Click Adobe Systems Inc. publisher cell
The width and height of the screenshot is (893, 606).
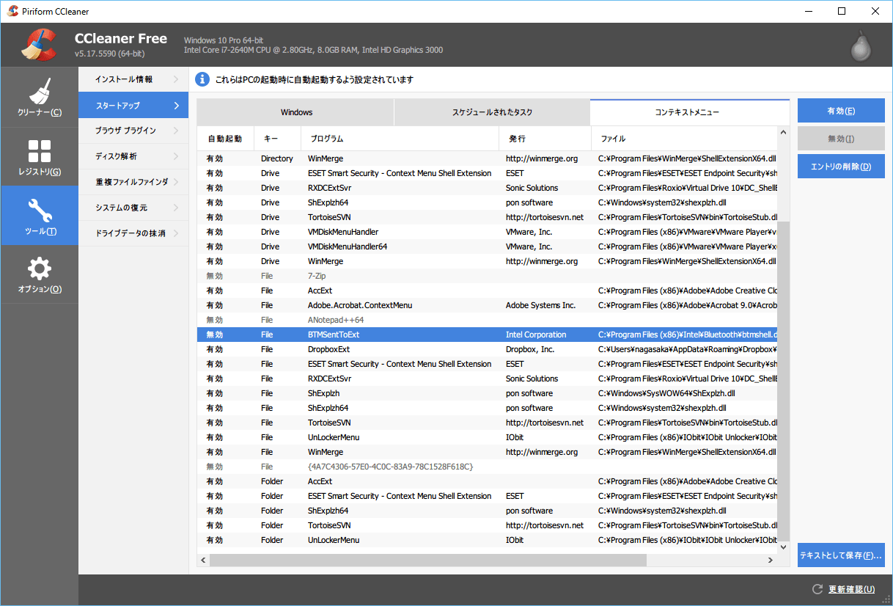pos(540,305)
